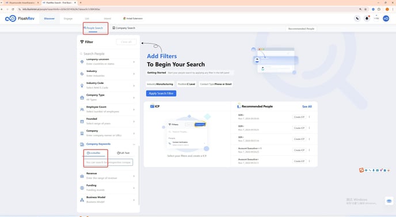
Task: Open the Discover tab
Action: pos(49,18)
